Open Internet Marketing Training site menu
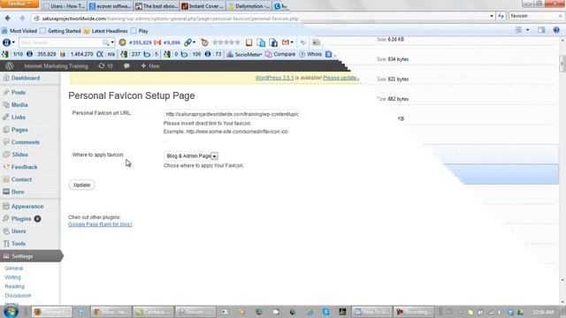 tap(56, 66)
